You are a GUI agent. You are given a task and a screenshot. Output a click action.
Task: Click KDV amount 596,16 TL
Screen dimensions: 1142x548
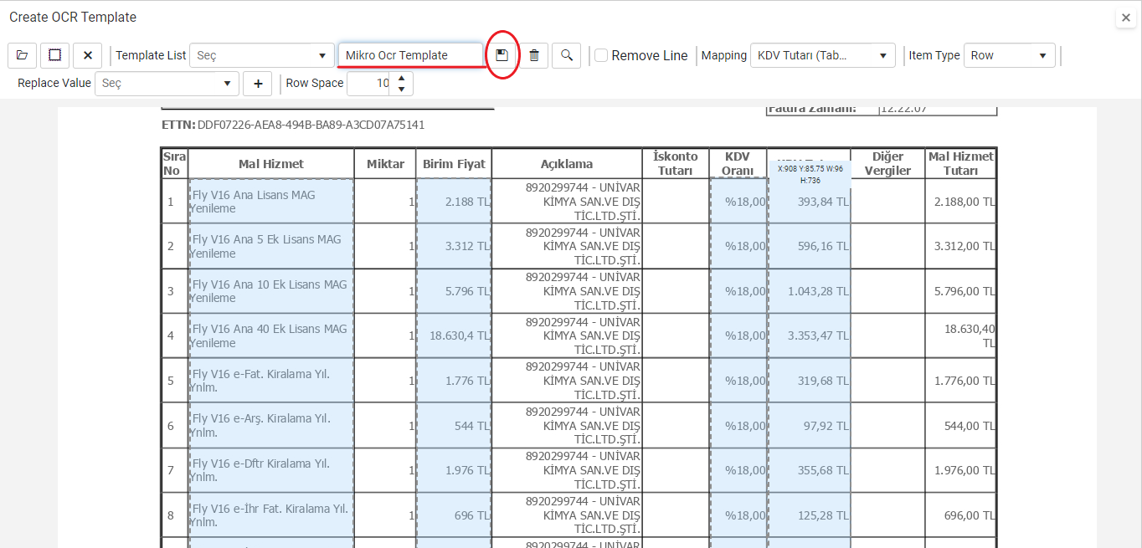(823, 246)
